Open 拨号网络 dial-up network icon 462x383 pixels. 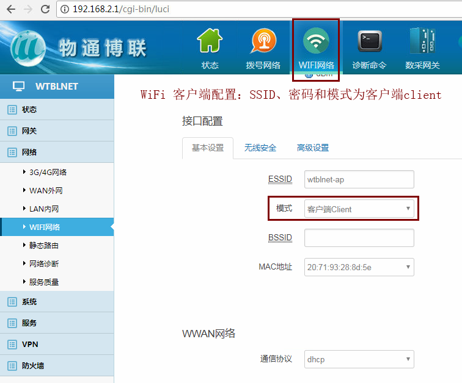click(263, 43)
